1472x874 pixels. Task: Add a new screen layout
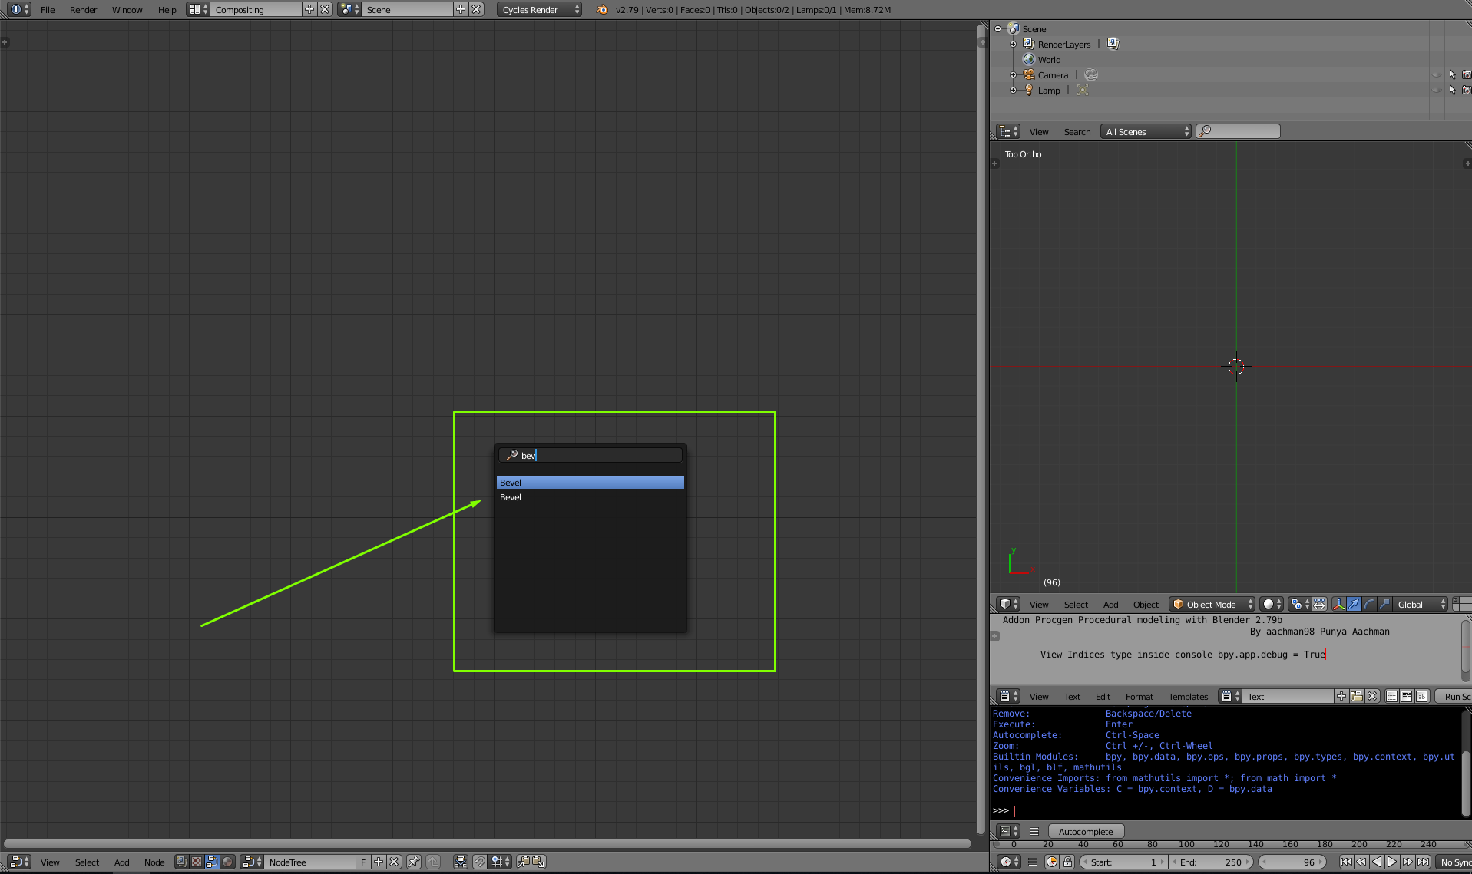click(309, 10)
